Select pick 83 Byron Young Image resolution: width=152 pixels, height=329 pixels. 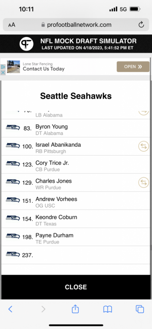(x=76, y=128)
